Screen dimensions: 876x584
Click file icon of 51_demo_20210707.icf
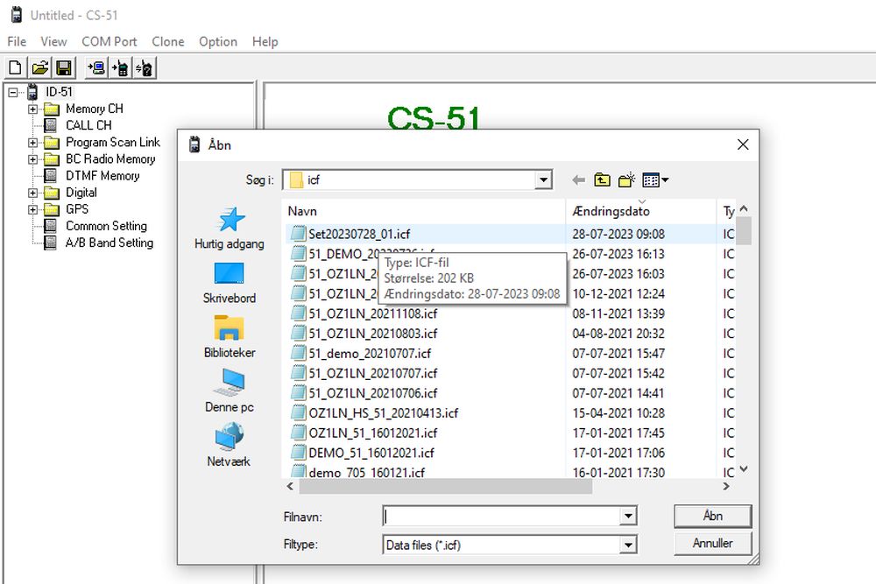pyautogui.click(x=299, y=354)
